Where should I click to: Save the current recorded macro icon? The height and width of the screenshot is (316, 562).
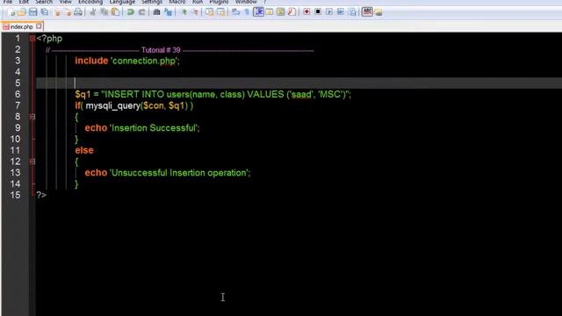(352, 12)
